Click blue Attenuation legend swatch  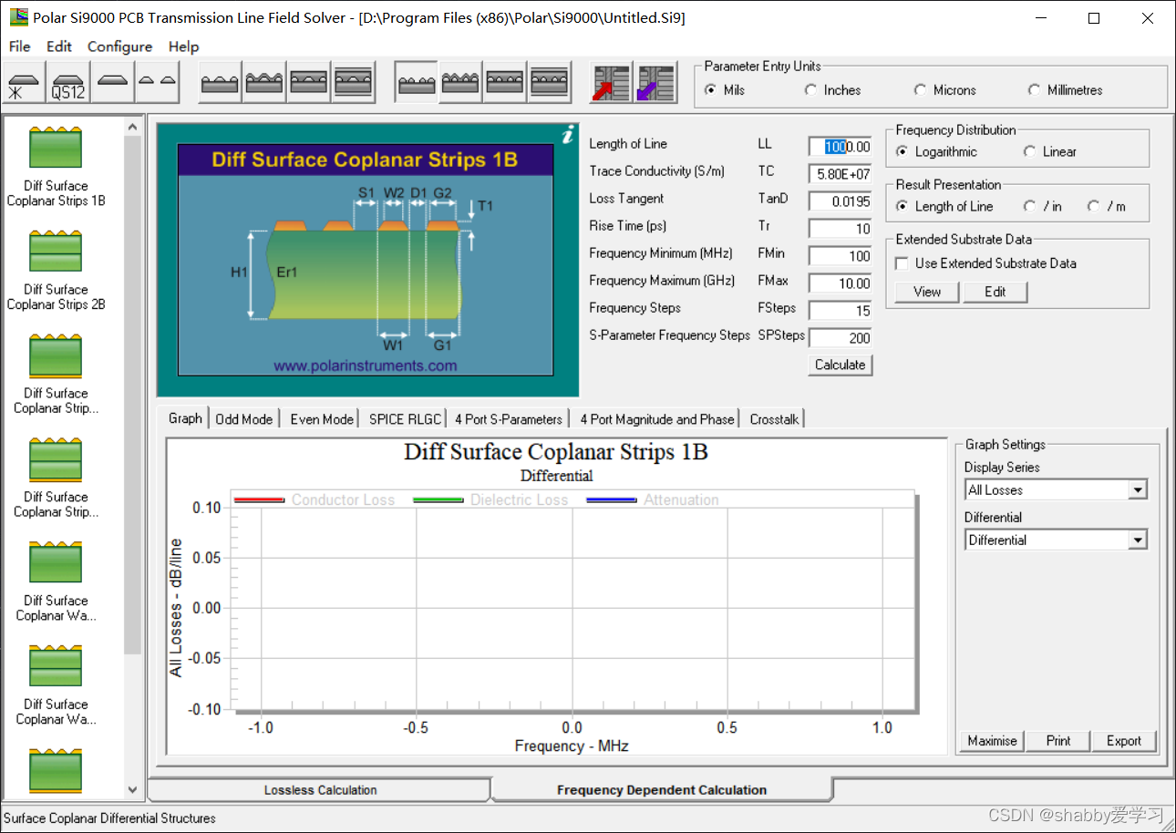click(611, 499)
